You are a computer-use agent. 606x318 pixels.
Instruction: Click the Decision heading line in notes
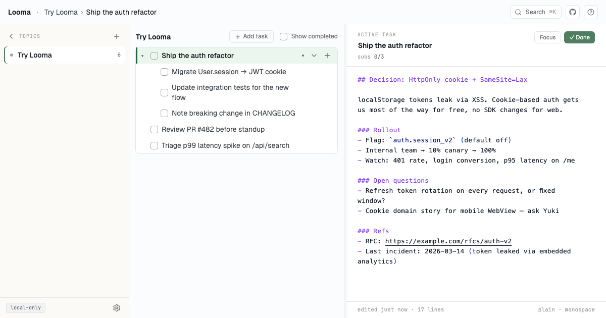coord(442,80)
